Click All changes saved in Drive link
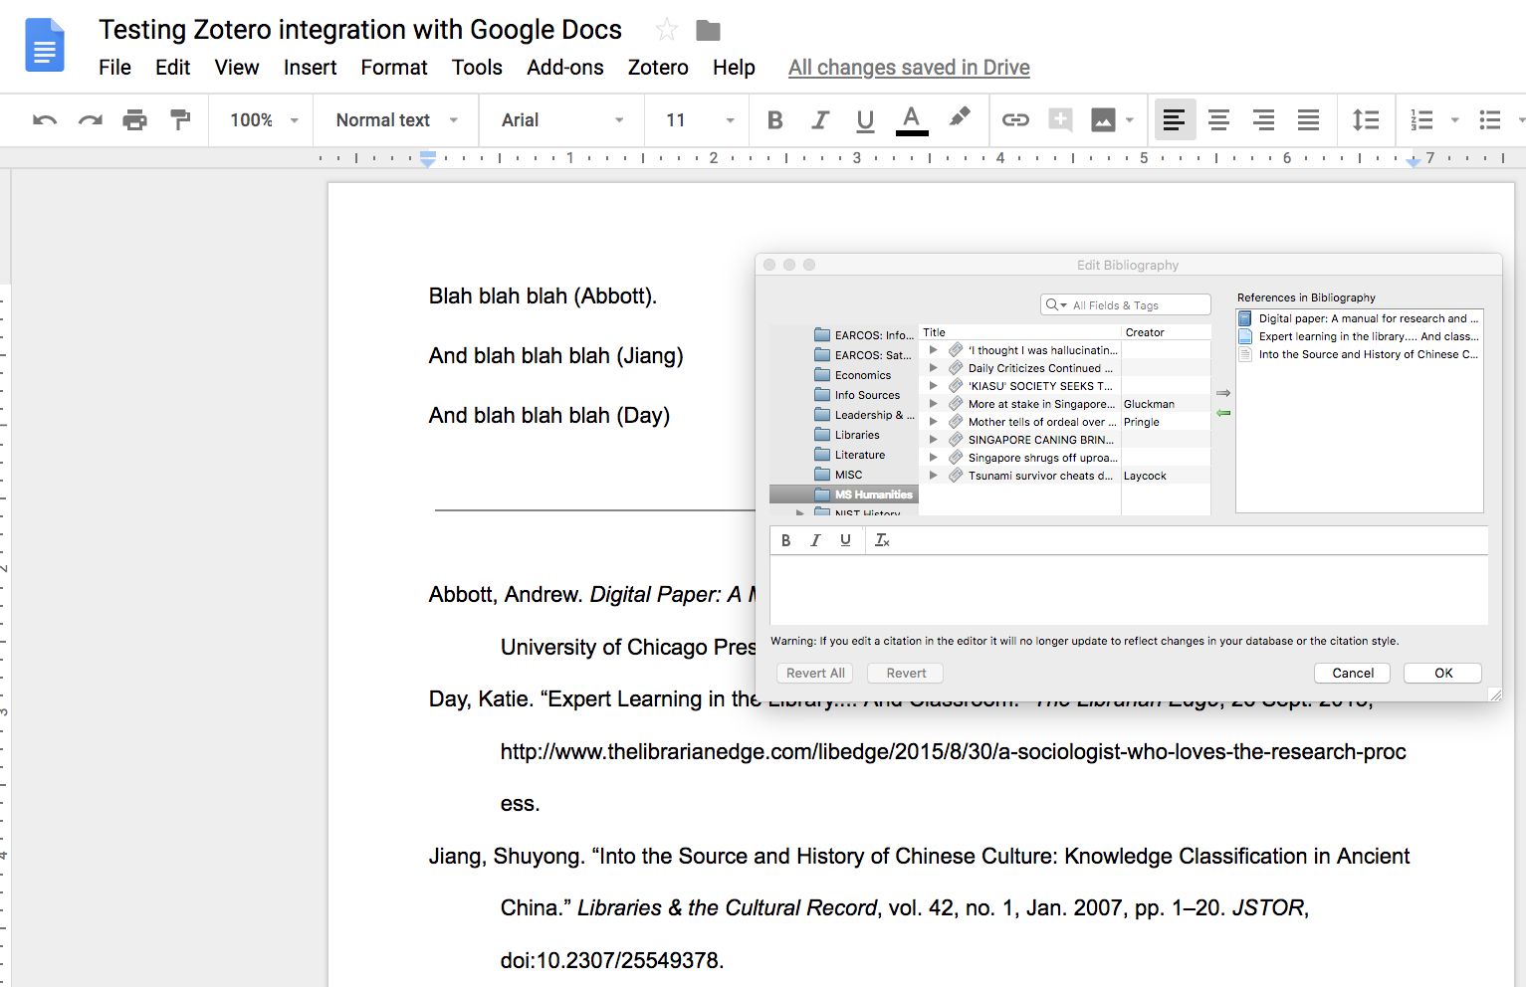Image resolution: width=1526 pixels, height=987 pixels. coord(909,68)
